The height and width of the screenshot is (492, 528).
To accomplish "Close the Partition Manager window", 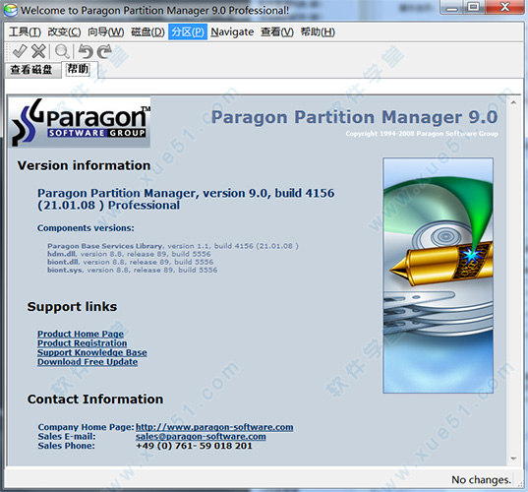I will pyautogui.click(x=504, y=8).
